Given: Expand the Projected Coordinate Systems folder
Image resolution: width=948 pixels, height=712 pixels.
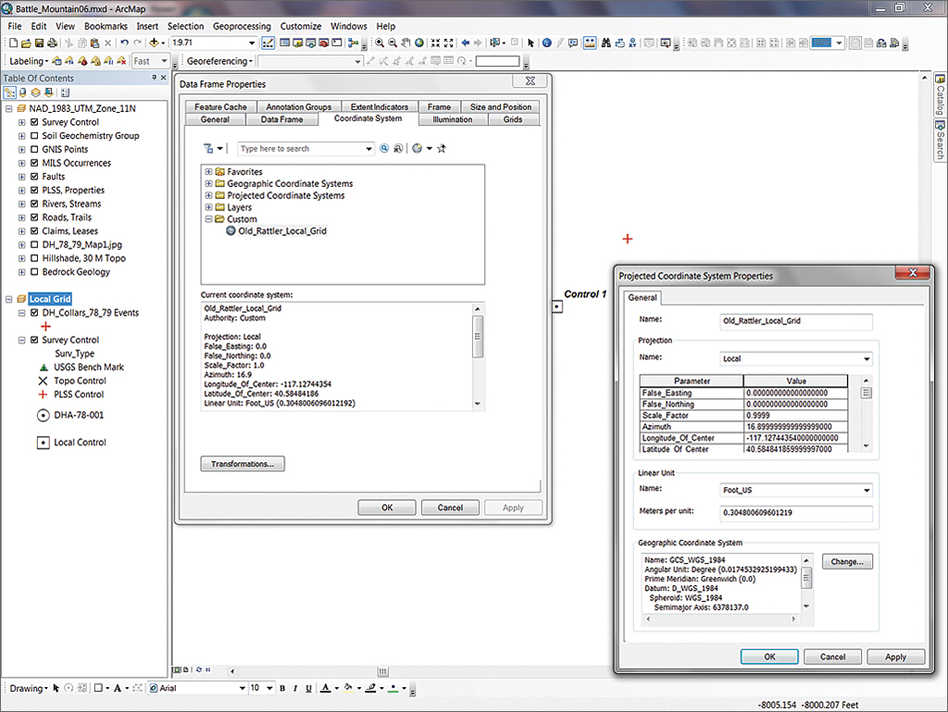Looking at the screenshot, I should click(x=209, y=196).
